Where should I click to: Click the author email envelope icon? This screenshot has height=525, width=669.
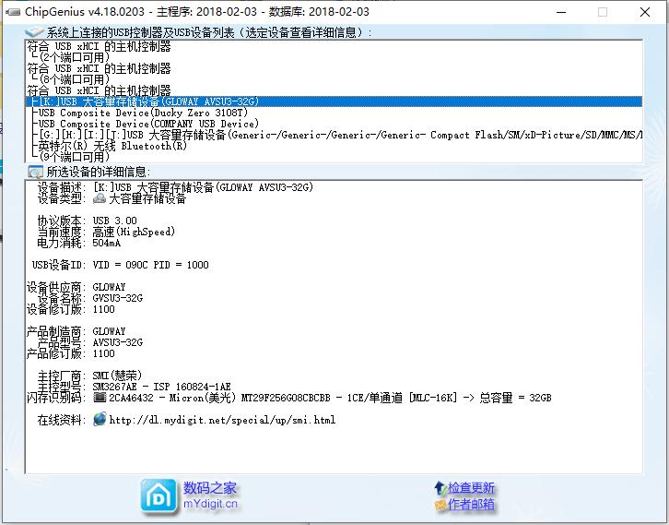[440, 505]
